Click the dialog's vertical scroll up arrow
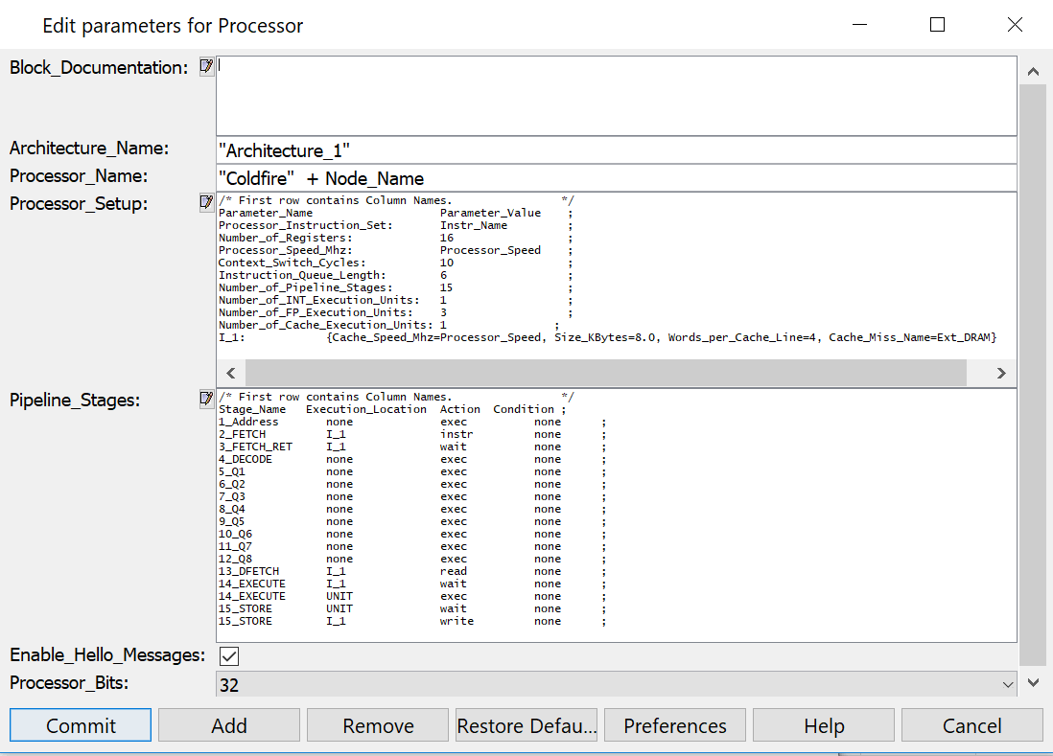 tap(1033, 72)
